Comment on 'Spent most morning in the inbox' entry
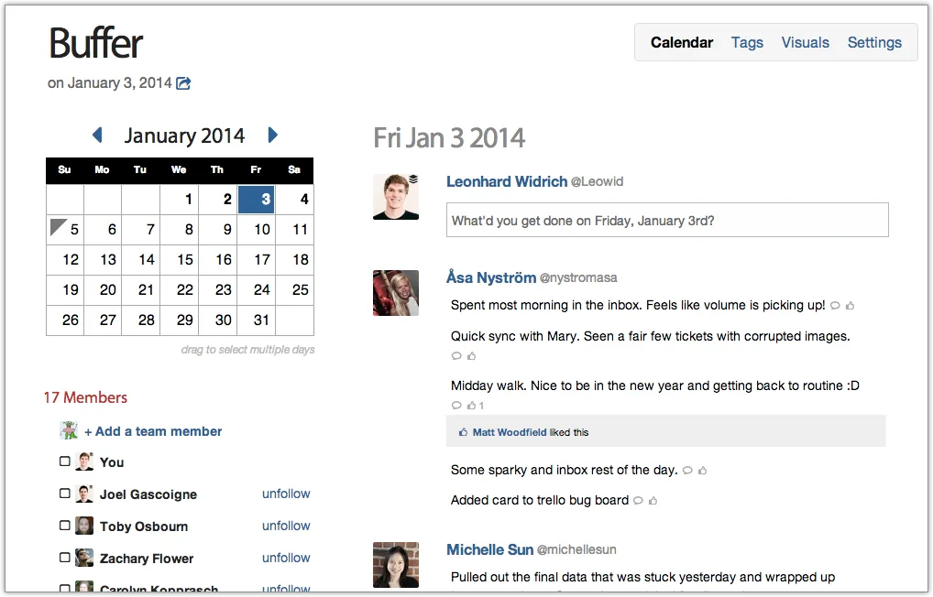The image size is (933, 597). click(x=836, y=306)
